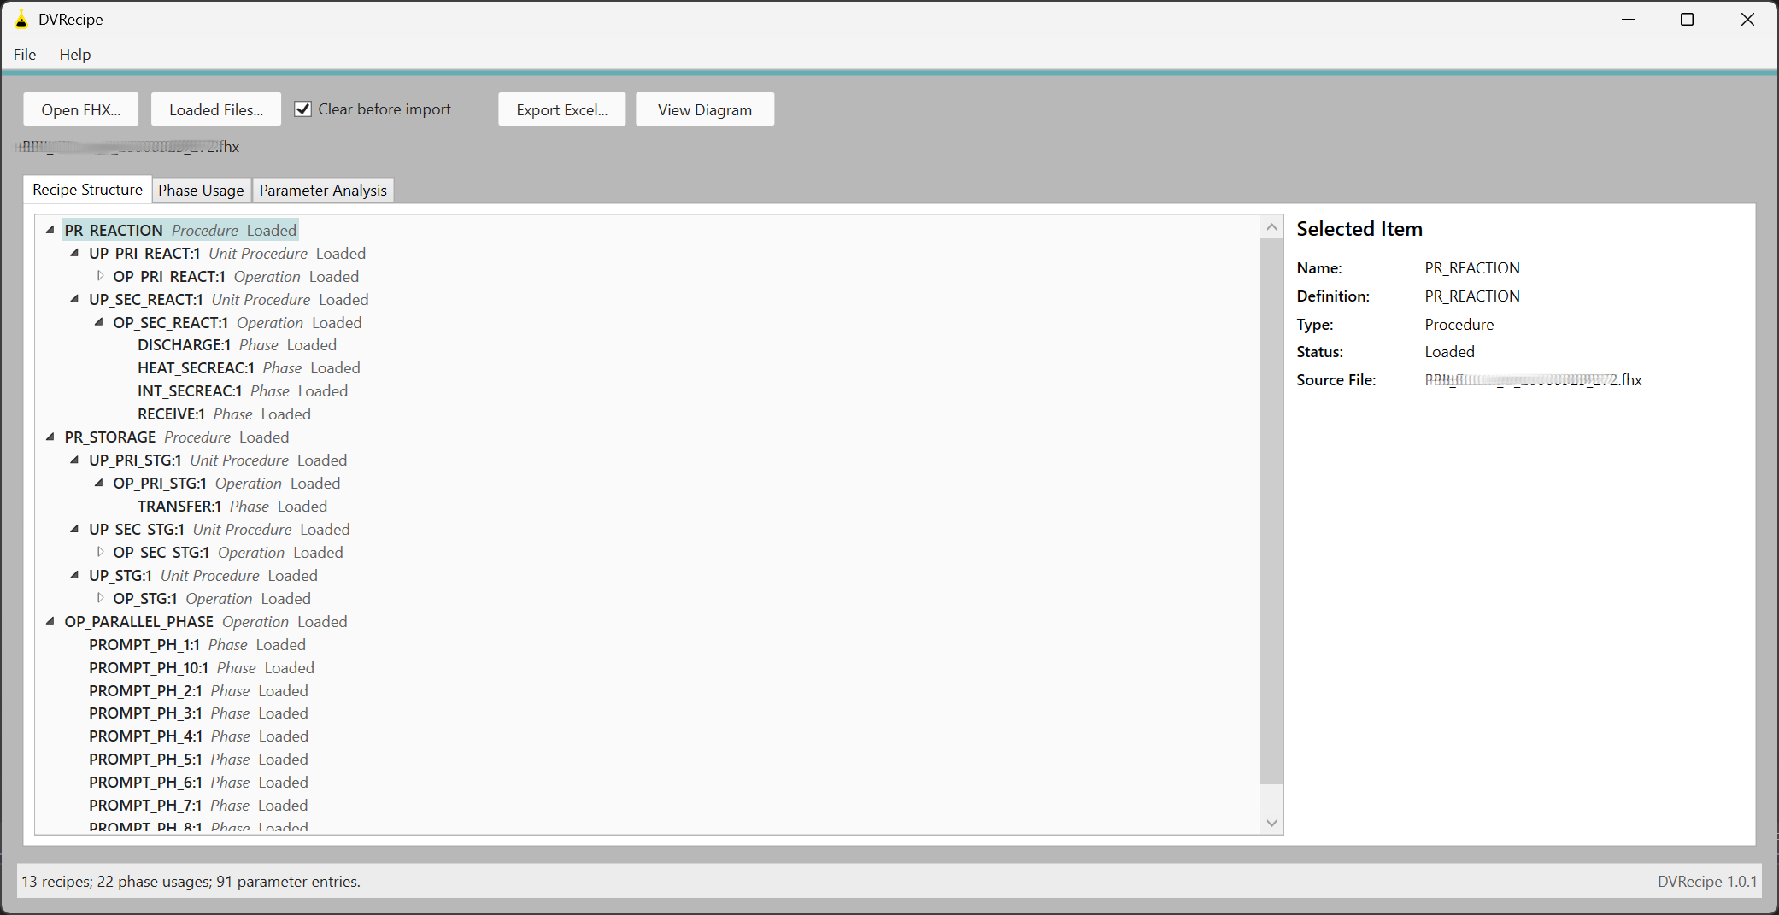Viewport: 1779px width, 915px height.
Task: Click the Export Excel... button
Action: (562, 109)
